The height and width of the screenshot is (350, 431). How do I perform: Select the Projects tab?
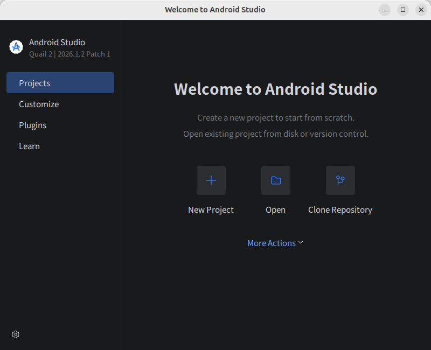coord(60,83)
